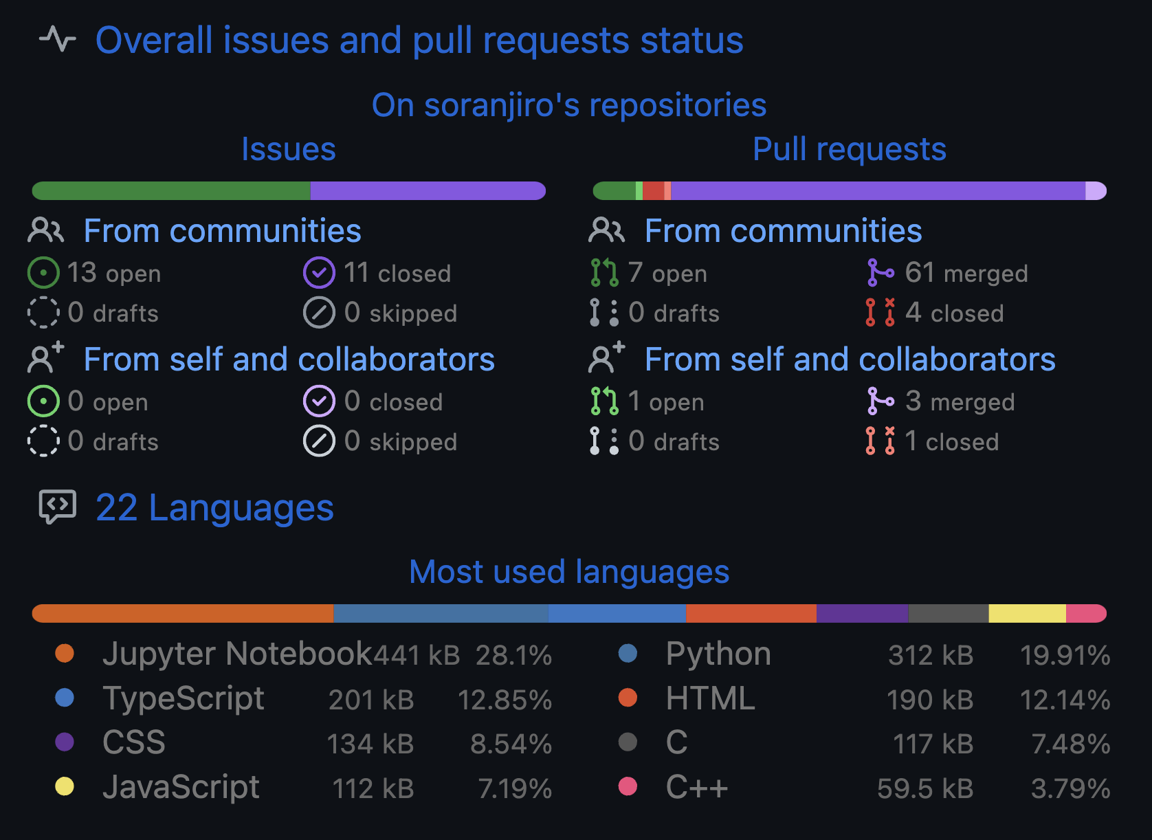Image resolution: width=1152 pixels, height=840 pixels.
Task: Toggle the dashed drafts circle under Issues
Action: point(43,313)
